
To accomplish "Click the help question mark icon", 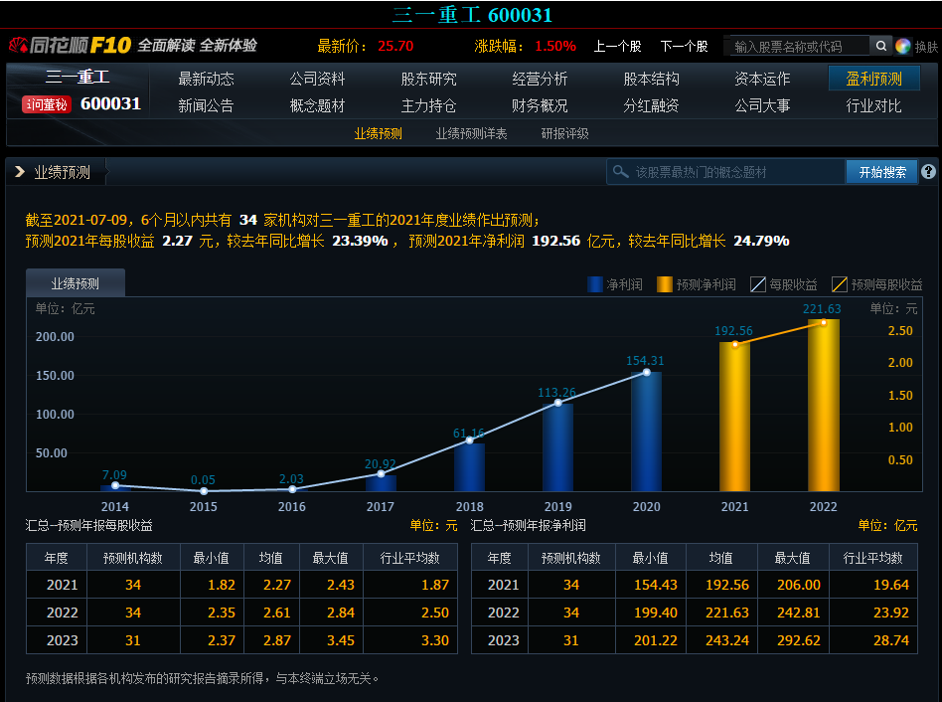I will [x=928, y=172].
